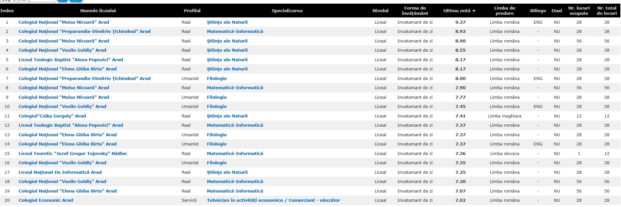Sort by Numele liceului column header
The height and width of the screenshot is (207, 621).
(x=98, y=11)
